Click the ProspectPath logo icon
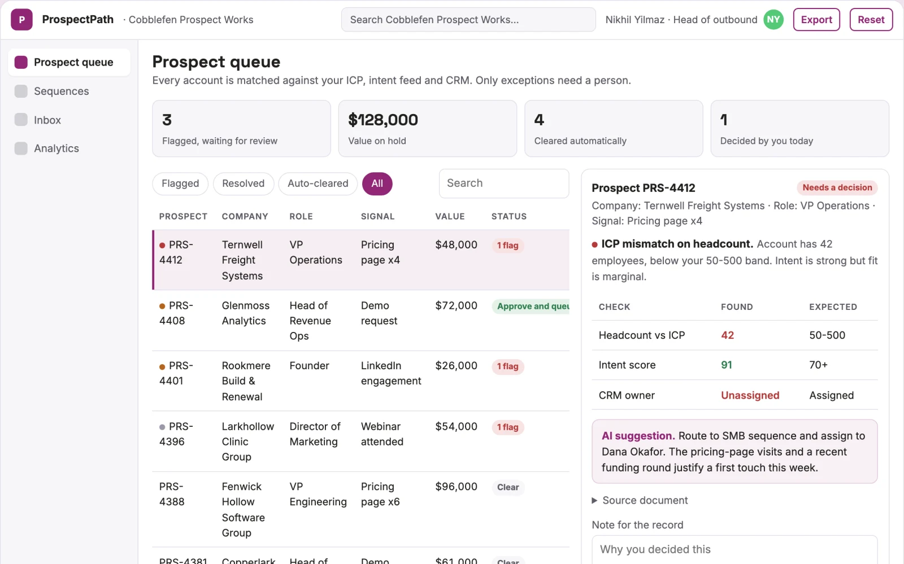904x564 pixels. 21,20
